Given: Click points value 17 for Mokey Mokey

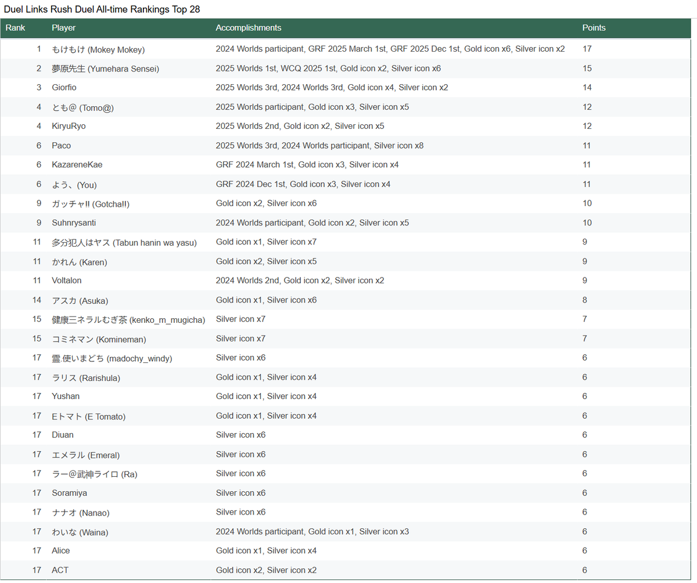Looking at the screenshot, I should coord(587,49).
